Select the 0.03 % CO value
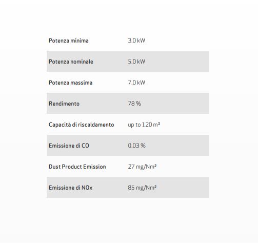The width and height of the screenshot is (258, 247). 136,146
